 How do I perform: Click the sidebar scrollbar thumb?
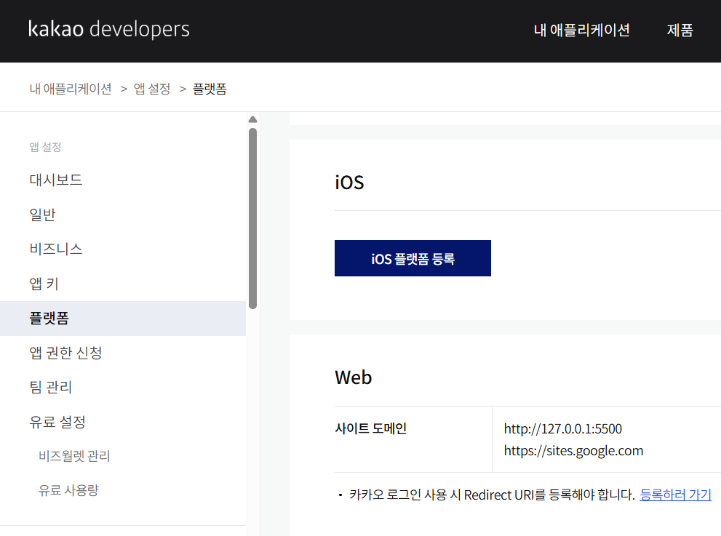252,218
